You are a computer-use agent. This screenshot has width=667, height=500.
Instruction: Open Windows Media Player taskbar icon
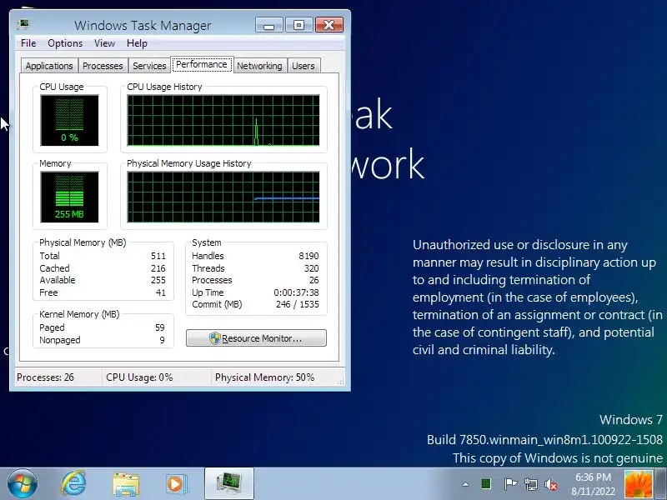click(175, 484)
